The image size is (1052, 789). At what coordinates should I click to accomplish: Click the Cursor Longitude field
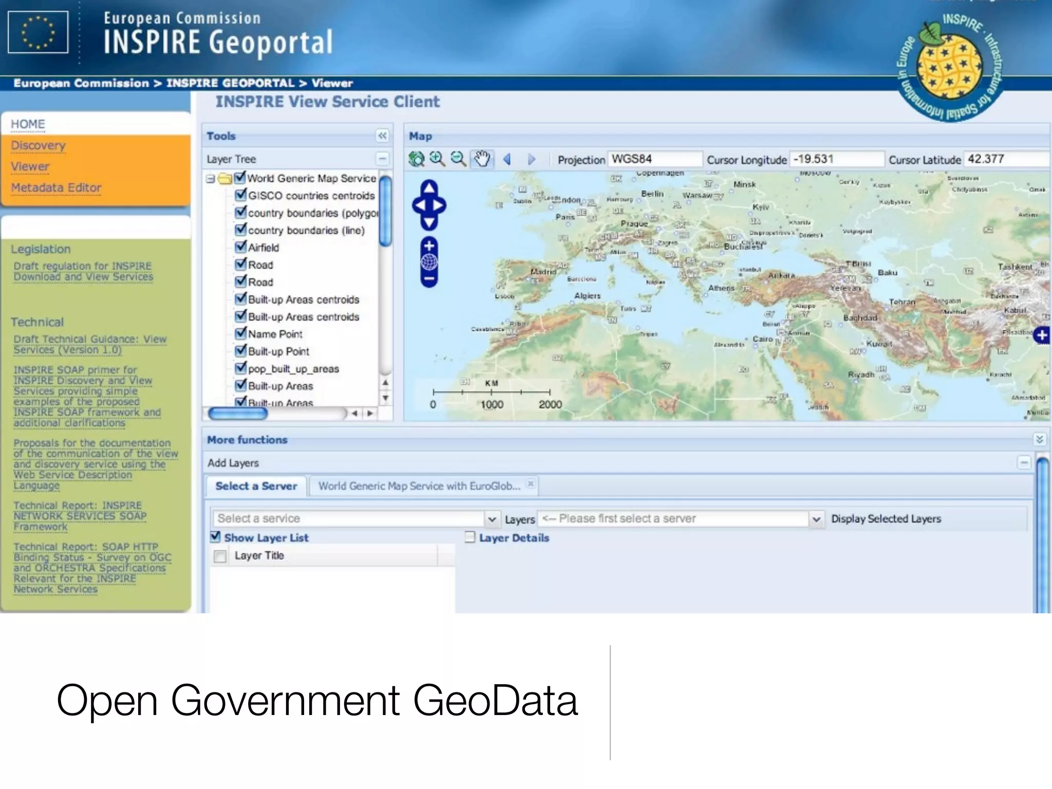(837, 159)
